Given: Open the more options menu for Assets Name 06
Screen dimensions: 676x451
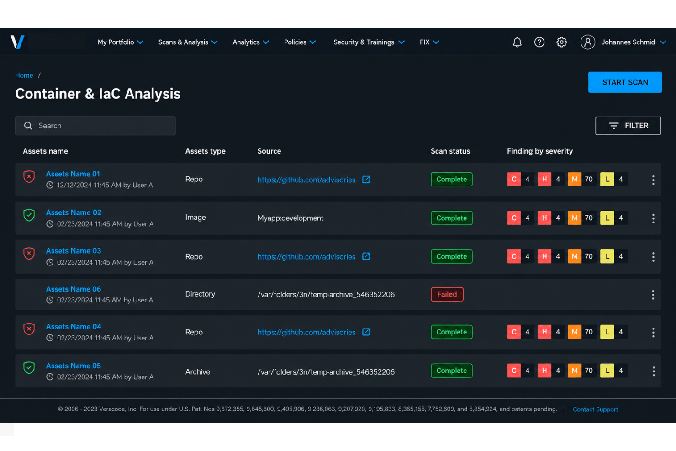Looking at the screenshot, I should coord(653,295).
